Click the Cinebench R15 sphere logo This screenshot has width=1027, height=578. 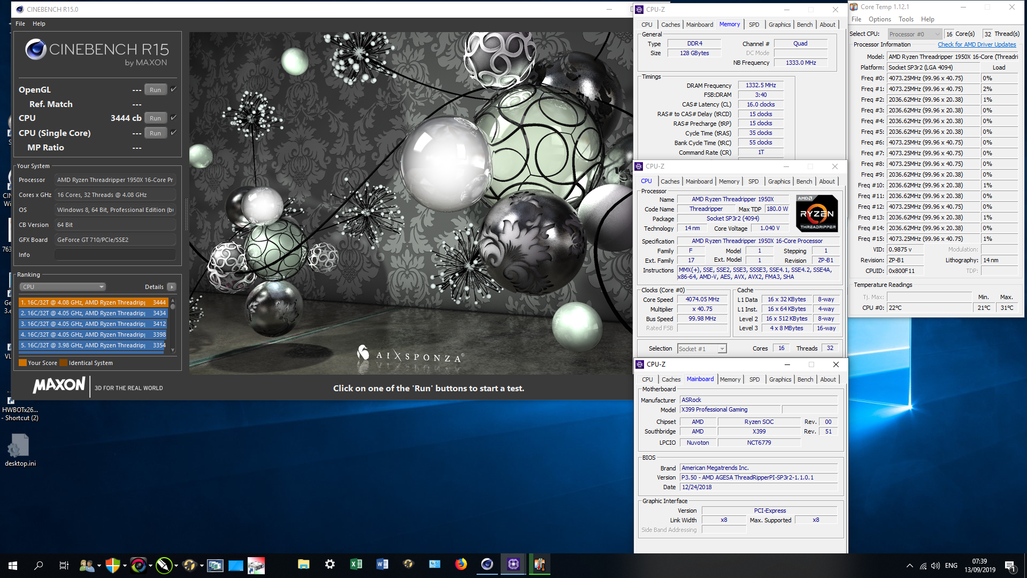coord(36,50)
